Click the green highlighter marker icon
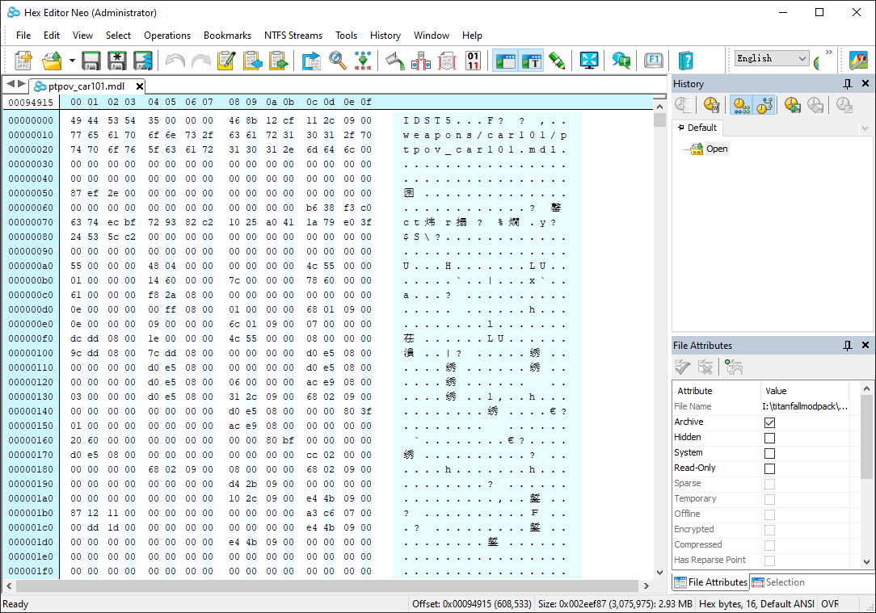The image size is (876, 613). pos(556,61)
